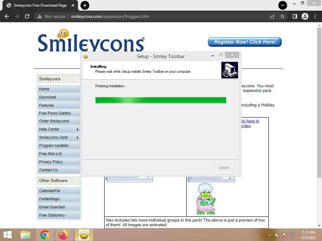Open Firefox from the taskbar
This screenshot has width=322, height=241.
coord(63,235)
